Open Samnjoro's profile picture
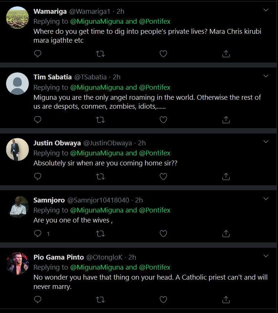The height and width of the screenshot is (313, 278). tap(17, 207)
